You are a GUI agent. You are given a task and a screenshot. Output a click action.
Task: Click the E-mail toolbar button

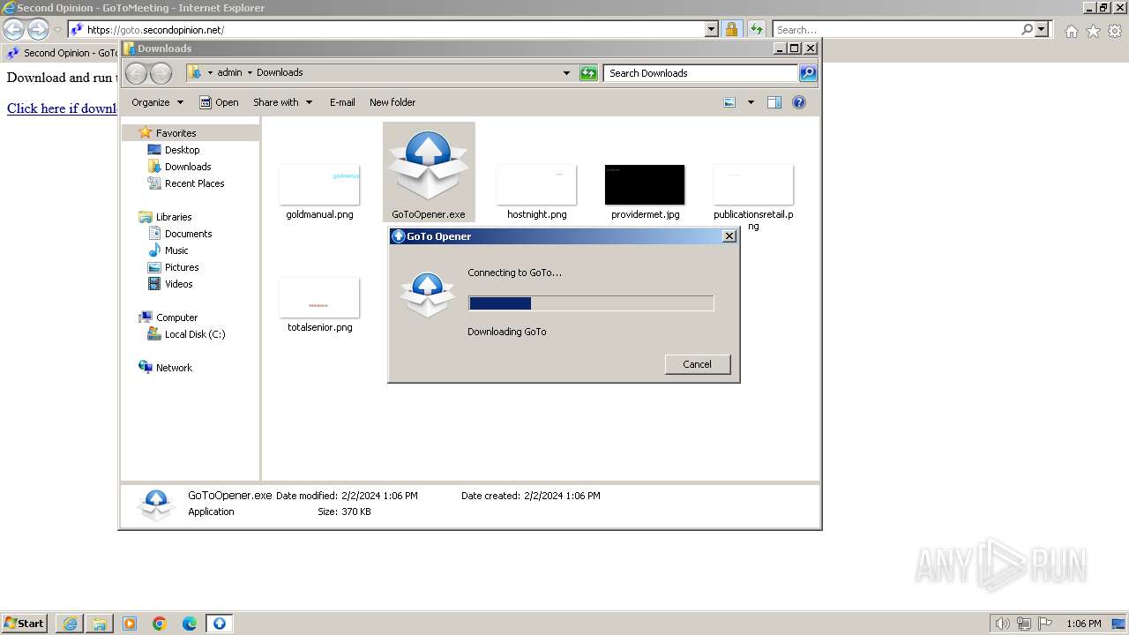click(x=342, y=102)
